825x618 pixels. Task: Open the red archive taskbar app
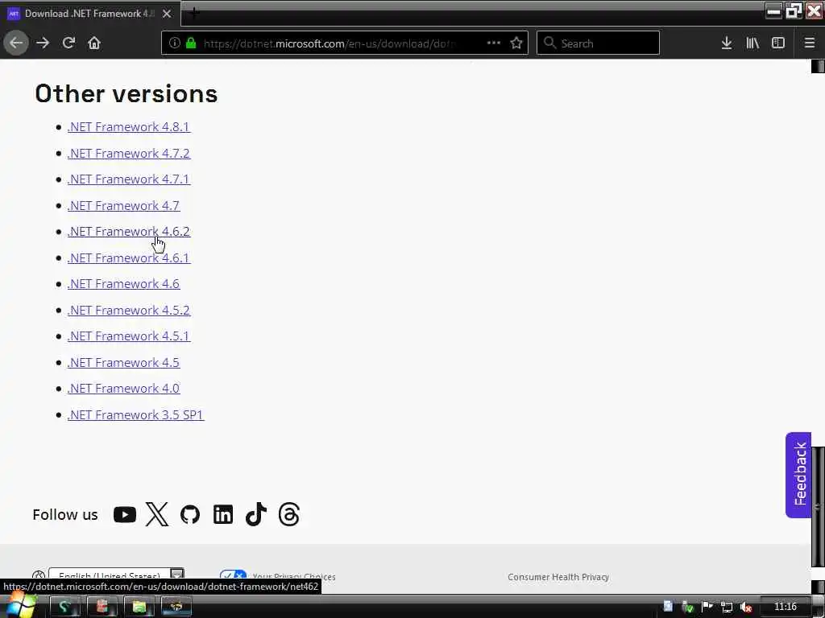pyautogui.click(x=102, y=607)
